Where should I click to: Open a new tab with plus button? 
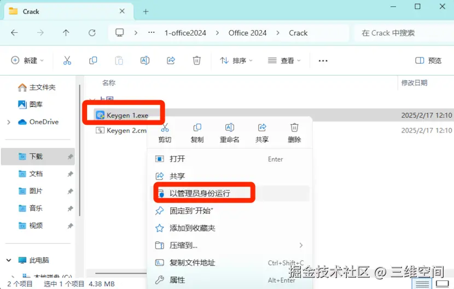tap(146, 11)
